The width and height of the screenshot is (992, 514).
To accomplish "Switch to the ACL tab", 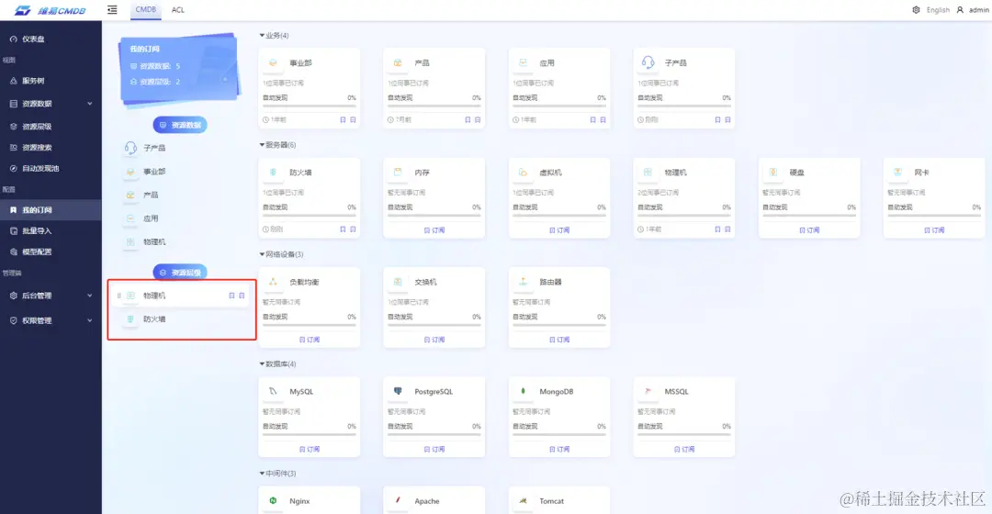I will 178,9.
